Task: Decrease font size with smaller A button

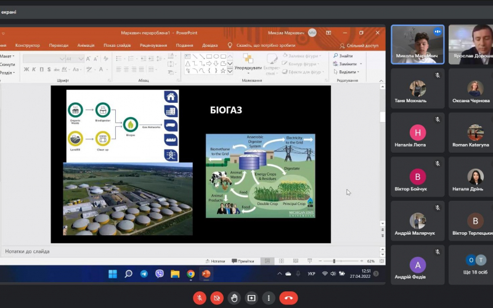Action: click(96, 59)
